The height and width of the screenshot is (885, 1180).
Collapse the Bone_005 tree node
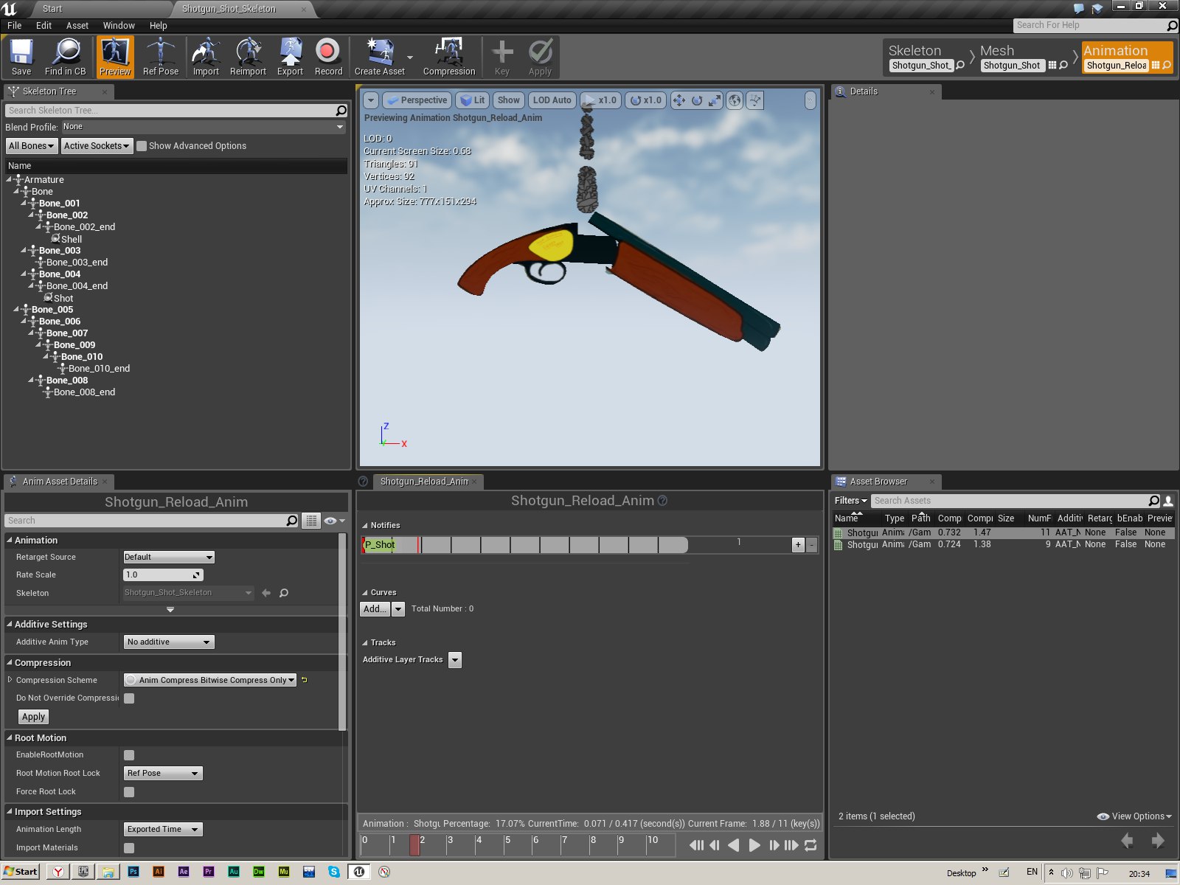point(17,310)
